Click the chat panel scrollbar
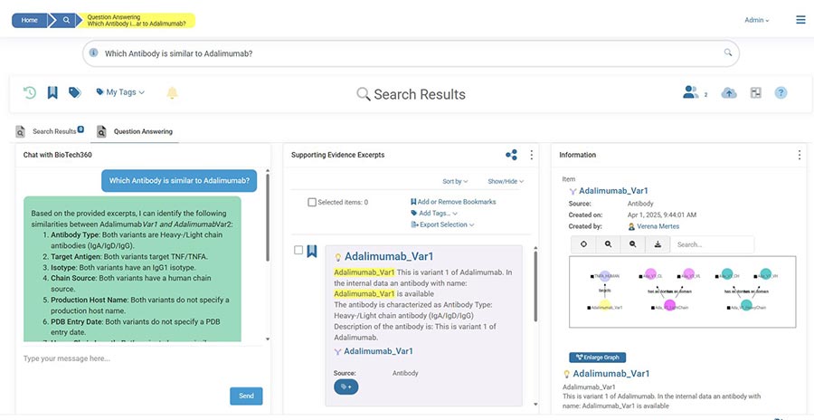814x420 pixels. [268, 216]
